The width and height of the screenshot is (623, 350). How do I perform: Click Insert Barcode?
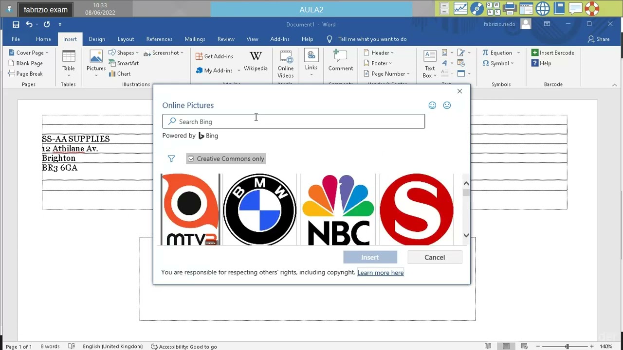coord(552,52)
